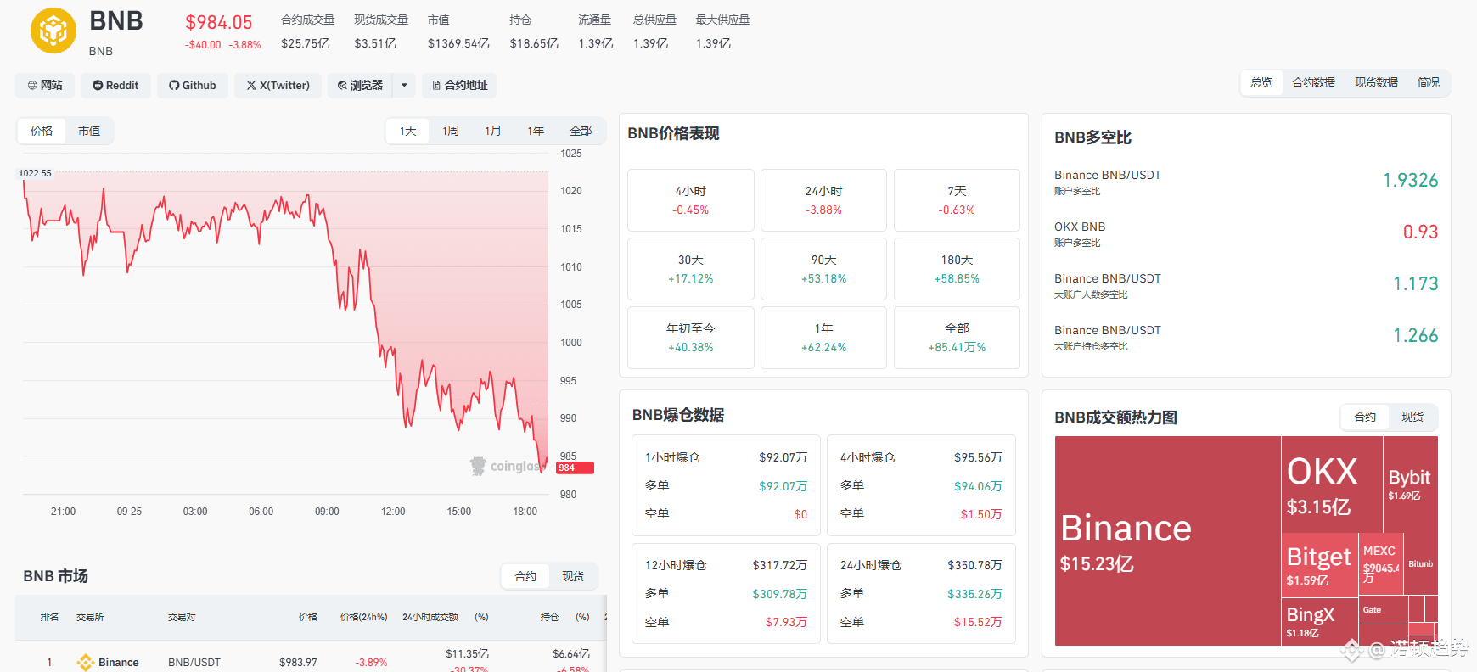This screenshot has height=672, width=1477.
Task: Open the 合约地址 contract address button
Action: pos(459,86)
